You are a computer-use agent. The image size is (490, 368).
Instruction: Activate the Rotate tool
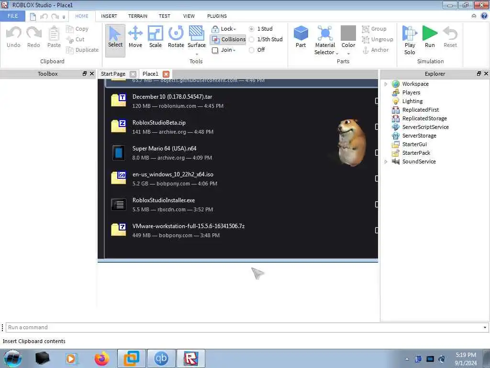(x=176, y=37)
